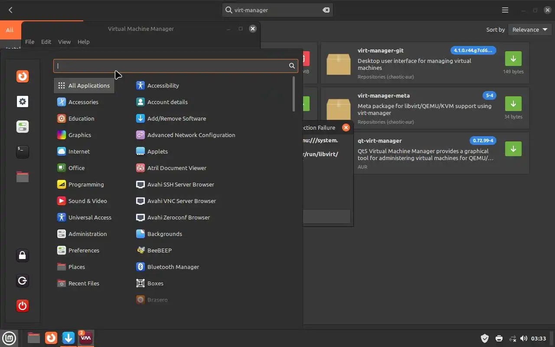Open File menu in Virtual Machine Manager
This screenshot has height=347, width=555.
[x=29, y=42]
